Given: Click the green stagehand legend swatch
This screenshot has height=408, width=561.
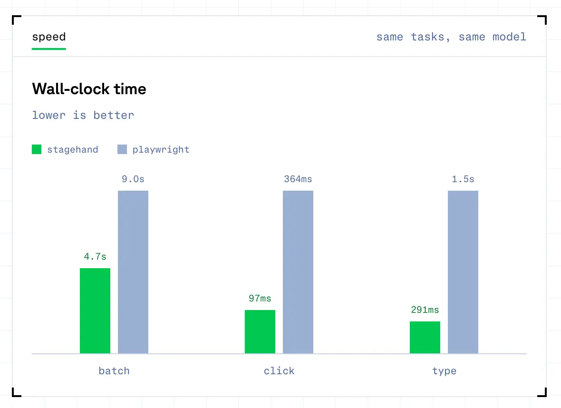Looking at the screenshot, I should [37, 149].
